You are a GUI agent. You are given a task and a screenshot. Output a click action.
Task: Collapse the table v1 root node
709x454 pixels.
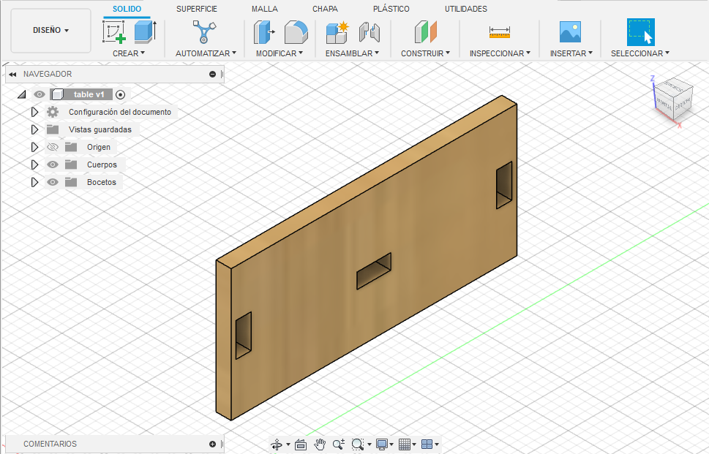click(x=21, y=94)
